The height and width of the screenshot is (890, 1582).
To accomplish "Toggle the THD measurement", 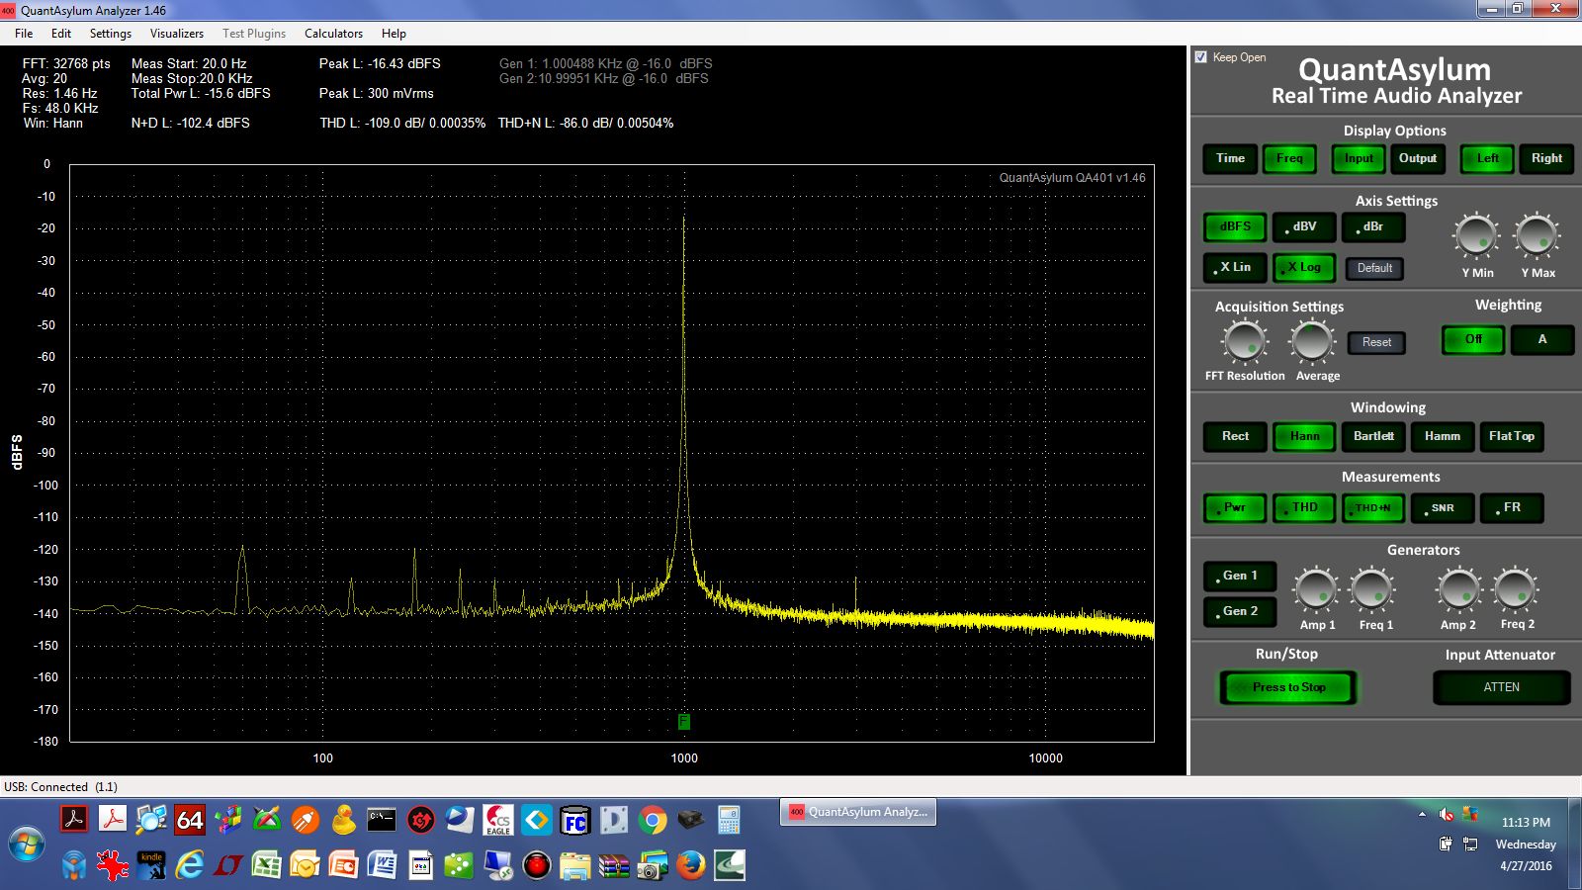I will 1304,507.
